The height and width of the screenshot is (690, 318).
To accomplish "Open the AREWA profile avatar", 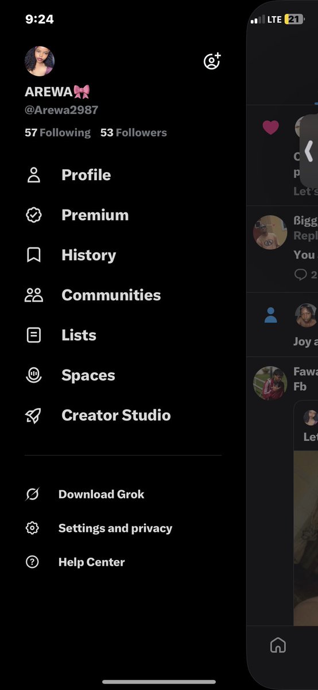I will click(40, 61).
